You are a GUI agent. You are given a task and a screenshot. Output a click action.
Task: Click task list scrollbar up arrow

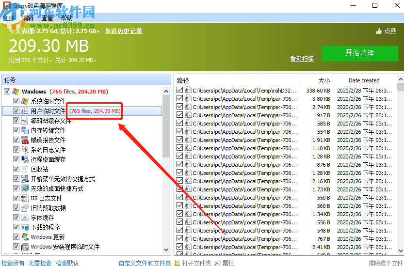(x=166, y=91)
